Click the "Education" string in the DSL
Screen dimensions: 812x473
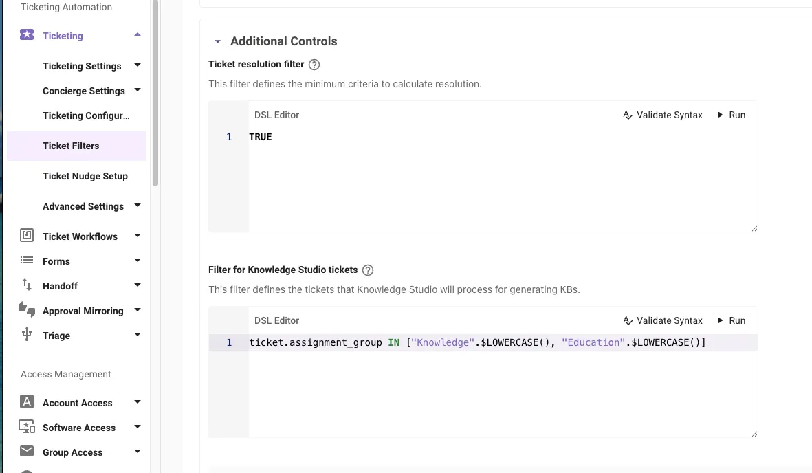coord(593,342)
